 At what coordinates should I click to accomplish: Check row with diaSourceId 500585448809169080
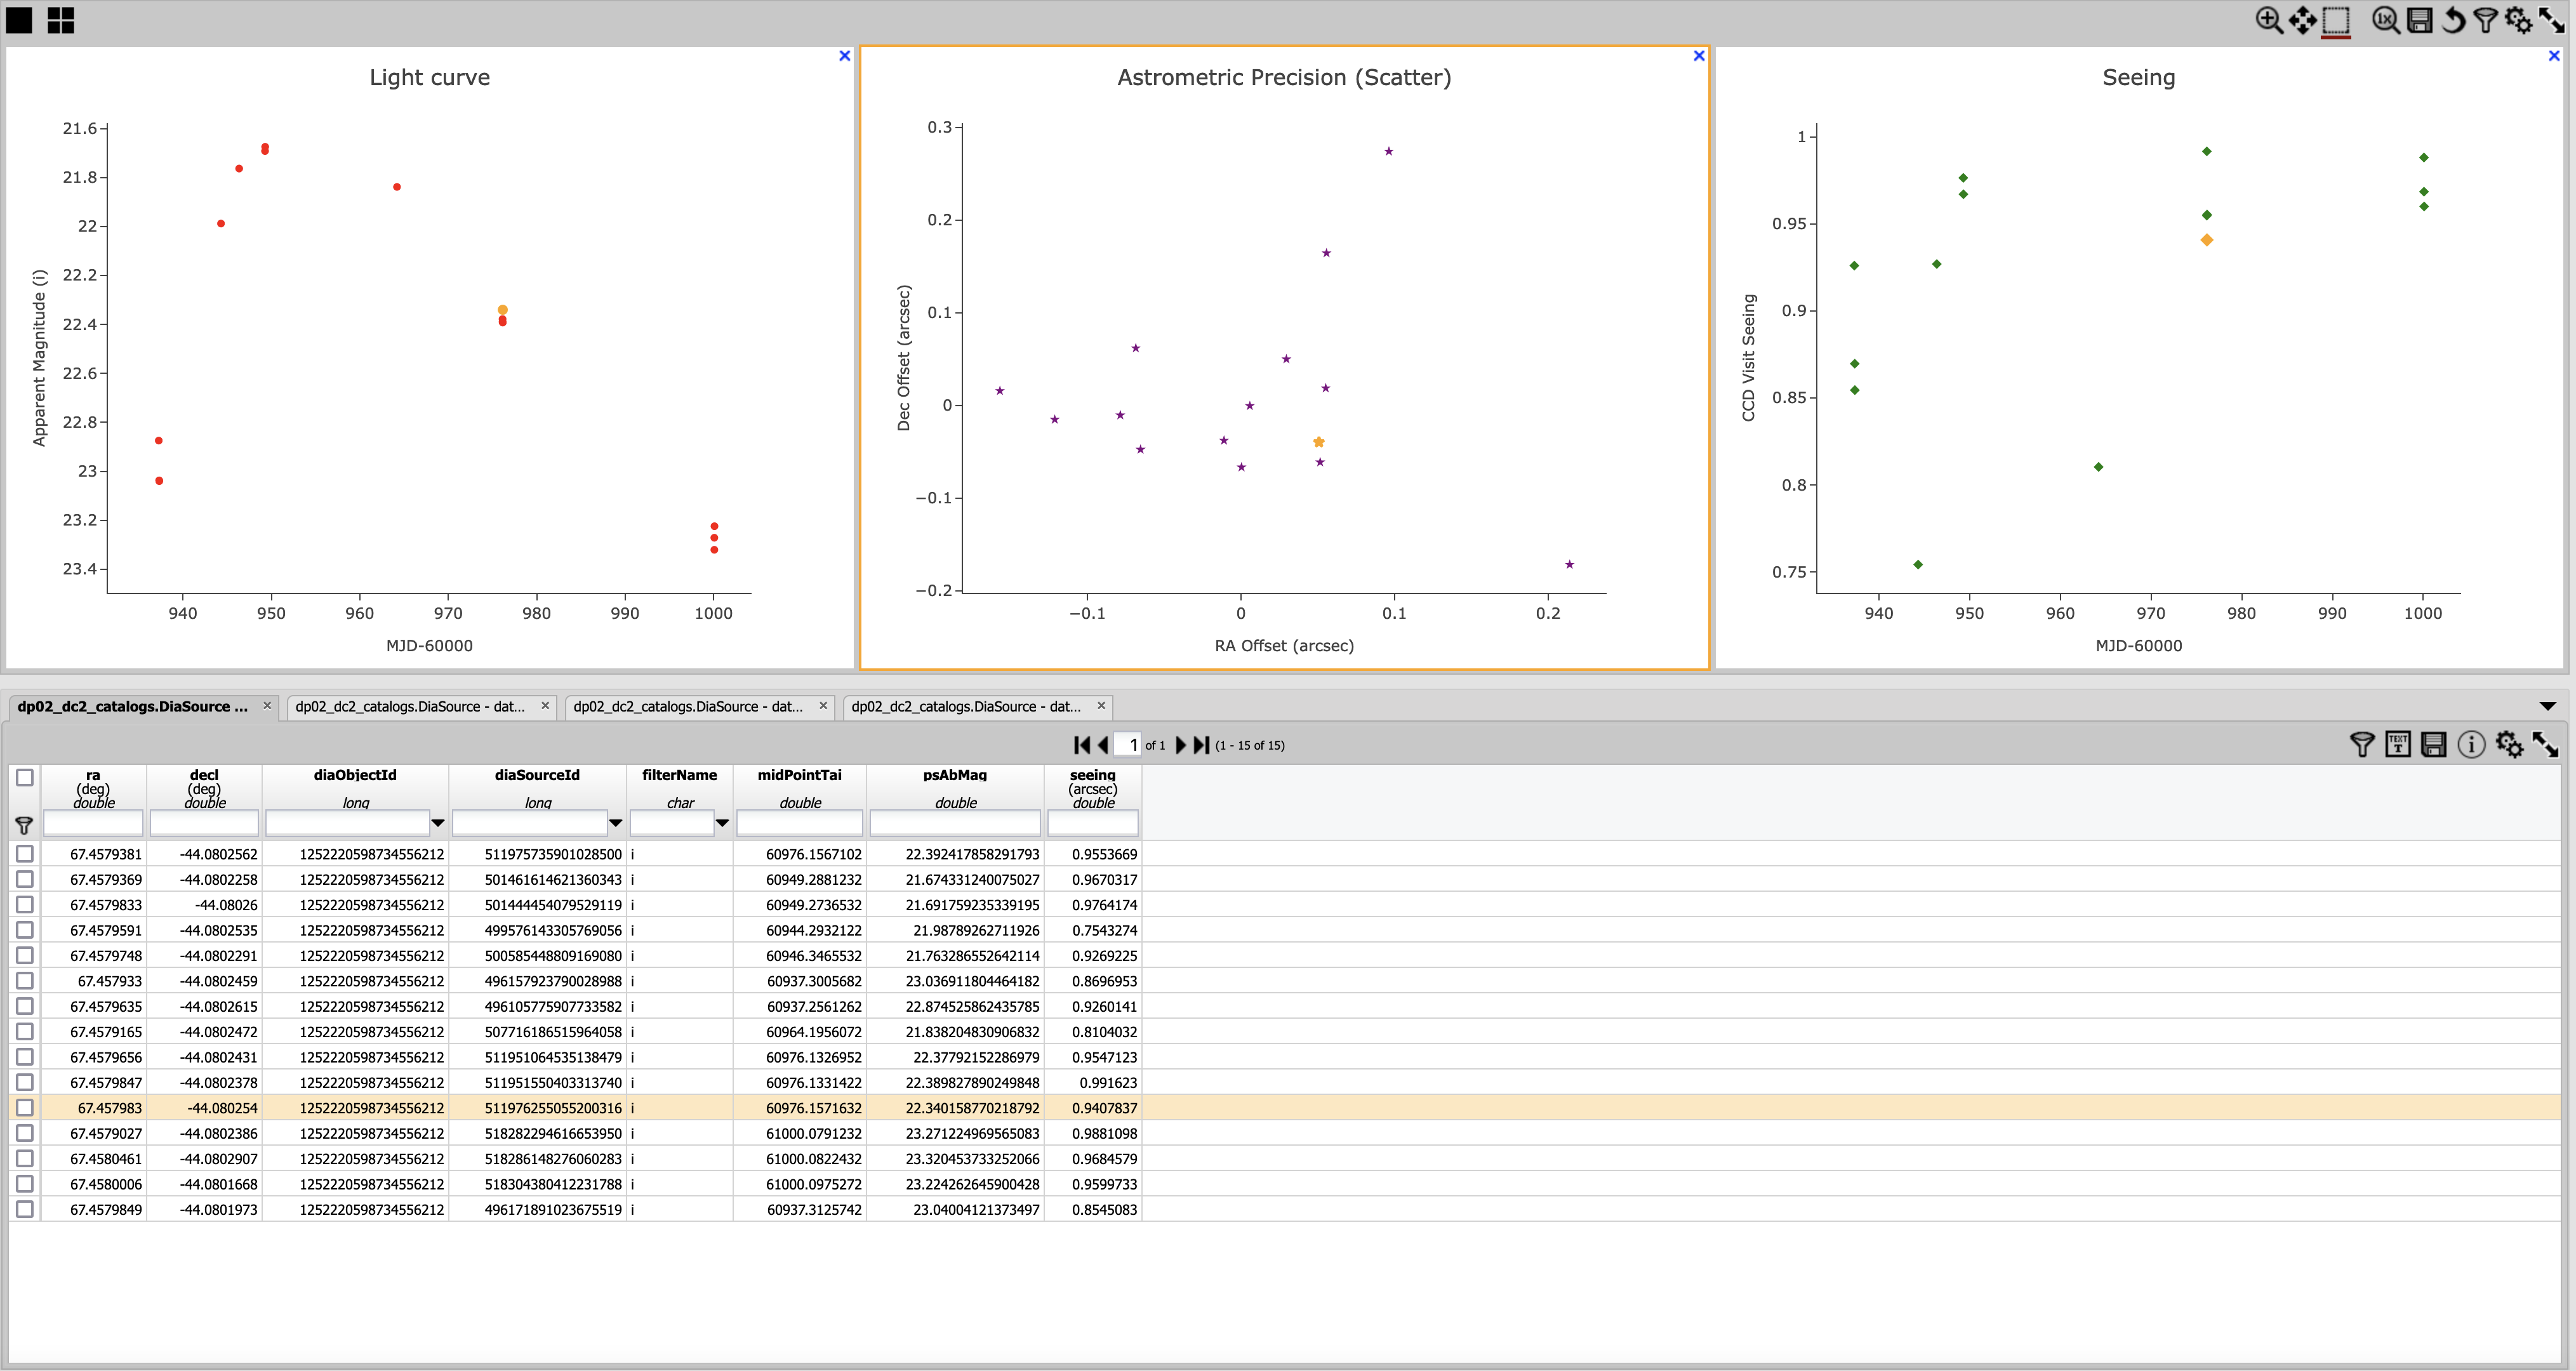25,955
